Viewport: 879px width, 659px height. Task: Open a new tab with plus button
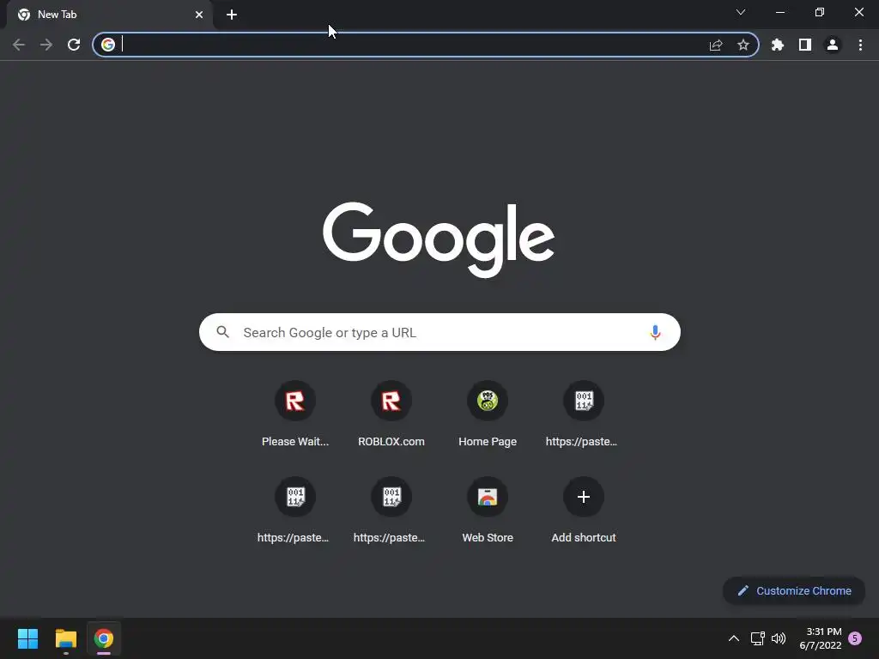(232, 15)
